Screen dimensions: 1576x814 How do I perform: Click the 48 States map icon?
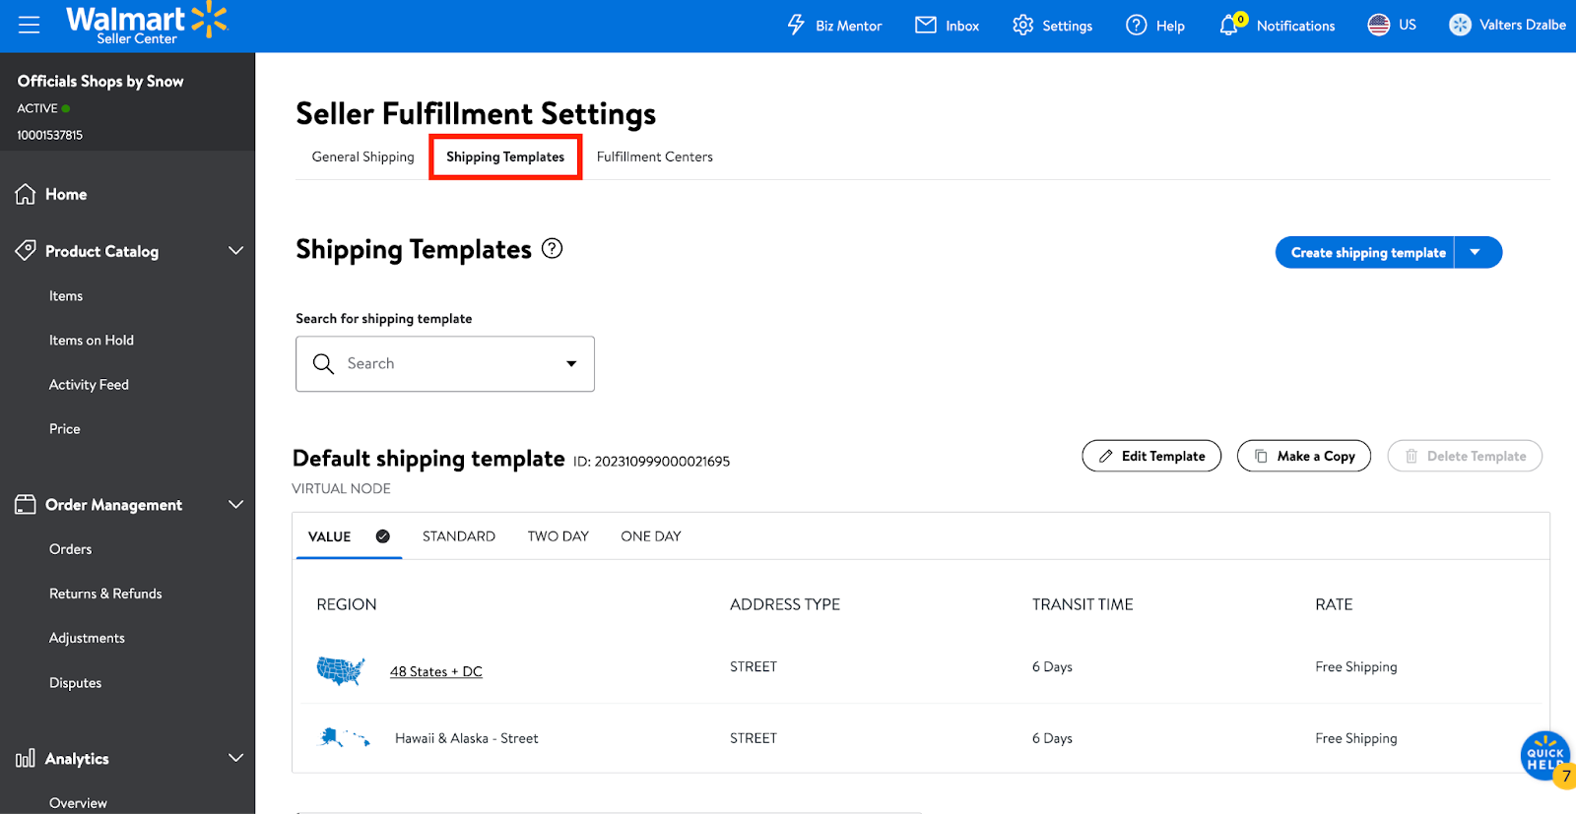(x=341, y=670)
